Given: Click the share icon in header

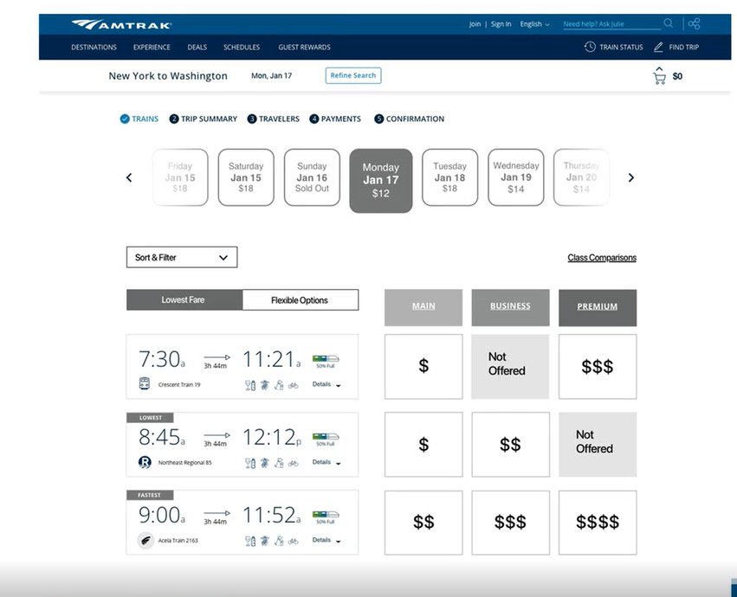Looking at the screenshot, I should pos(694,24).
